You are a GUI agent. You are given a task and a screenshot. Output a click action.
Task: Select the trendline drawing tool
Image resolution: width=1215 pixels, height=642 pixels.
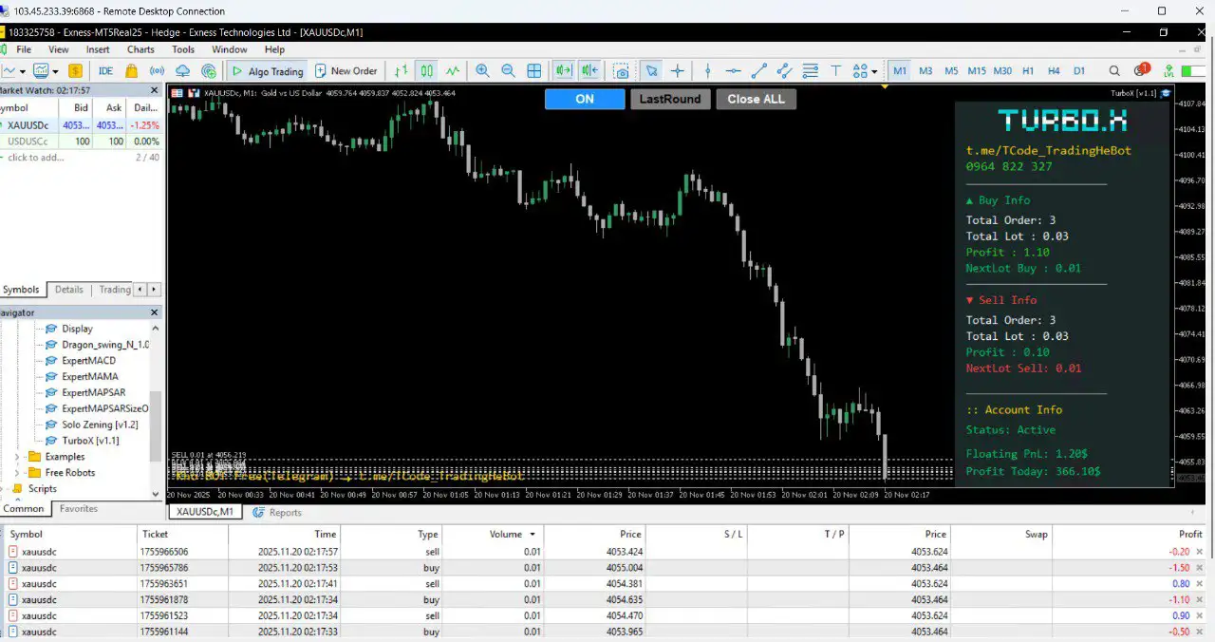(x=758, y=71)
